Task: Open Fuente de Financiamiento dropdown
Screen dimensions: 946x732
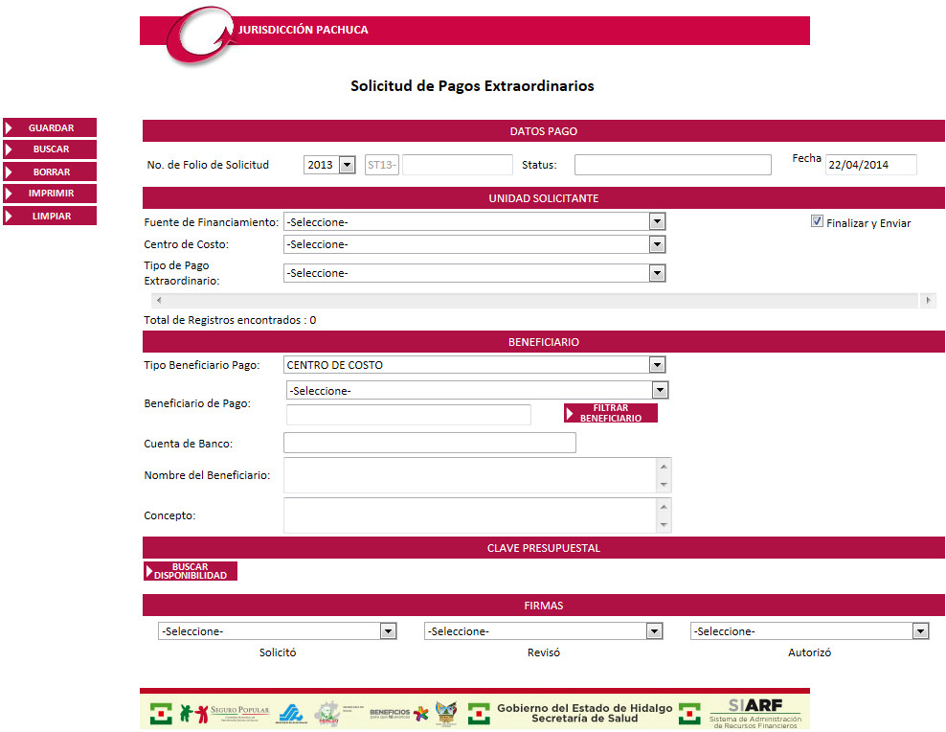Action: [474, 221]
